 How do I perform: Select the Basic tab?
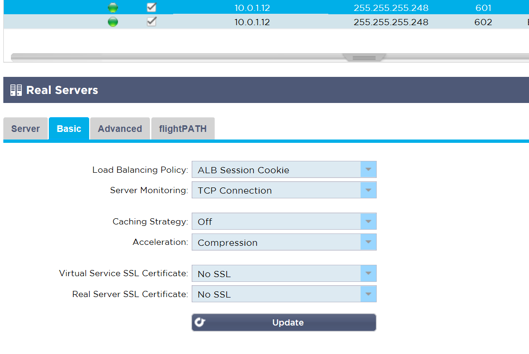coord(69,129)
